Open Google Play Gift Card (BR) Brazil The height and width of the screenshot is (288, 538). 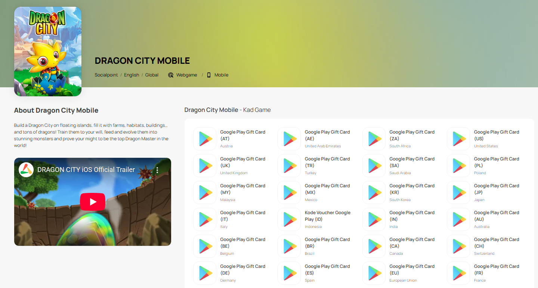[x=327, y=242]
